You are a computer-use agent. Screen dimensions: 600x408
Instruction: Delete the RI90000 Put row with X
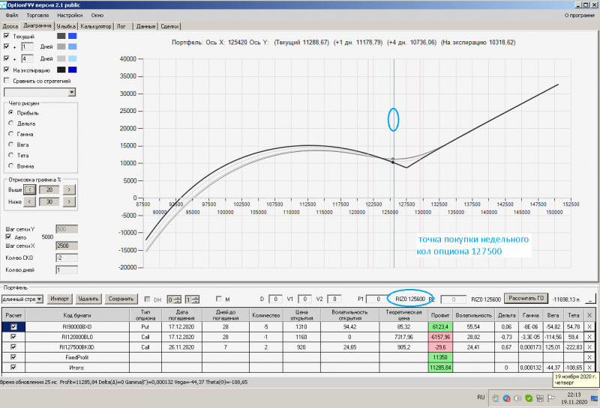[589, 326]
